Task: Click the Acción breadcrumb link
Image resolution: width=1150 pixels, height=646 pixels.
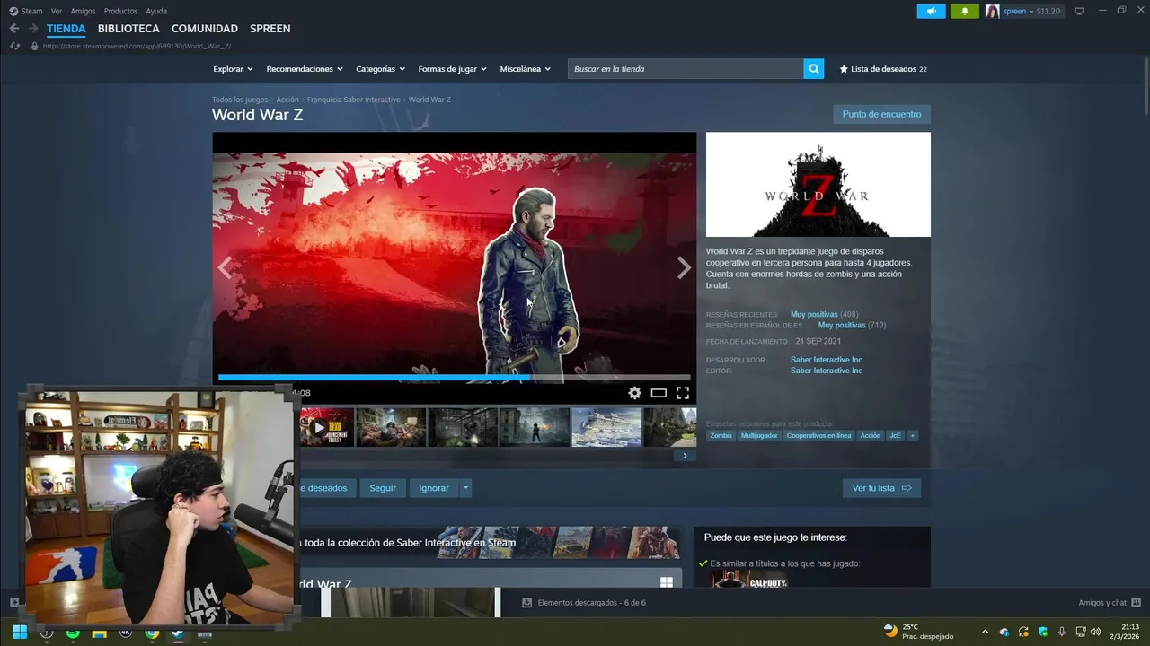Action: pyautogui.click(x=287, y=100)
